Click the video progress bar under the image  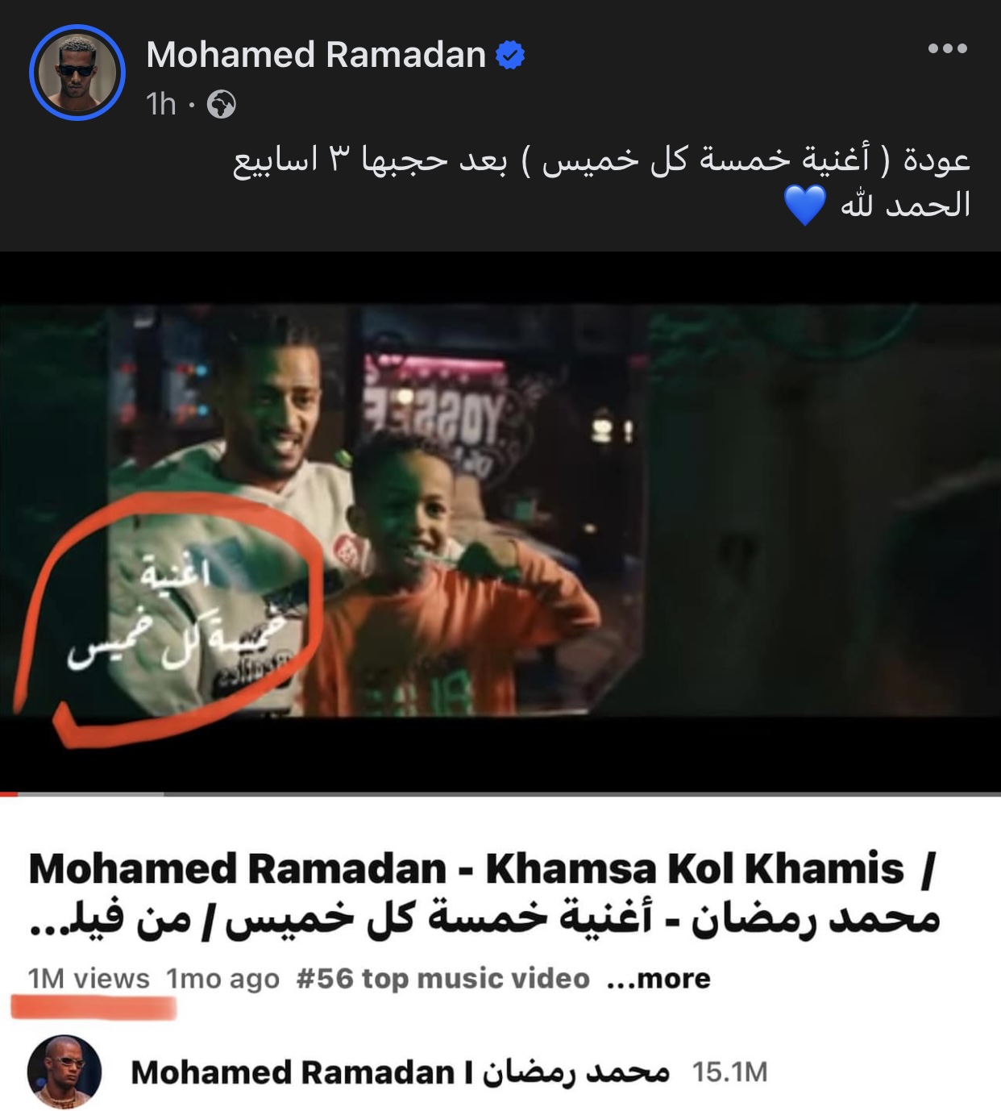tap(500, 794)
